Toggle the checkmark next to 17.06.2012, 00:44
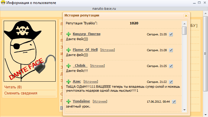The width and height of the screenshot is (208, 117). (174, 102)
